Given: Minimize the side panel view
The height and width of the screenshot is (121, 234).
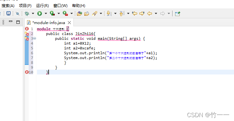Looking at the screenshot, I should (11, 22).
